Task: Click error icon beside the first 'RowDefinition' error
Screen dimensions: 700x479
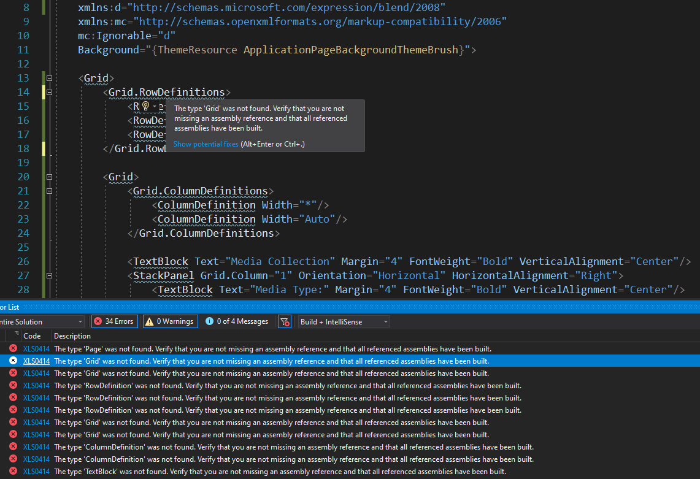Action: click(13, 385)
